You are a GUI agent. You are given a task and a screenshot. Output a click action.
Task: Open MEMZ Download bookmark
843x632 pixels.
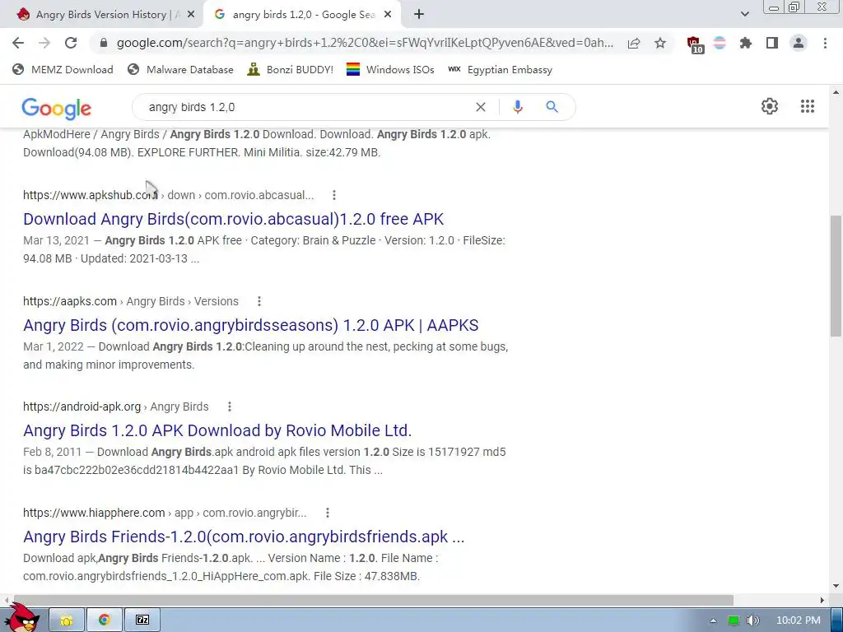tap(63, 69)
